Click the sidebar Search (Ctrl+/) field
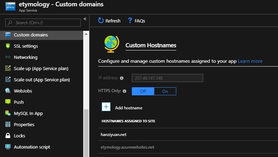 coord(43,22)
